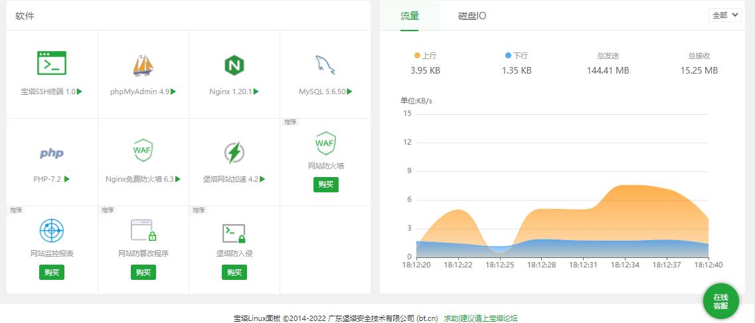The height and width of the screenshot is (323, 755).
Task: Click the green arrow next to Nginx免费防火墙 6.3
Action: click(178, 179)
